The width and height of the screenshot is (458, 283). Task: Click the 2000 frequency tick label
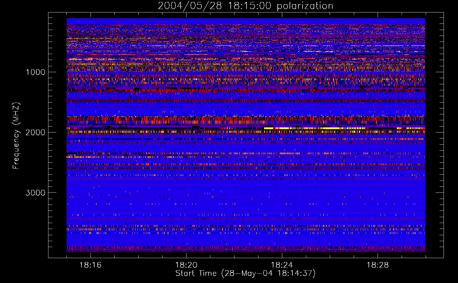(x=35, y=132)
